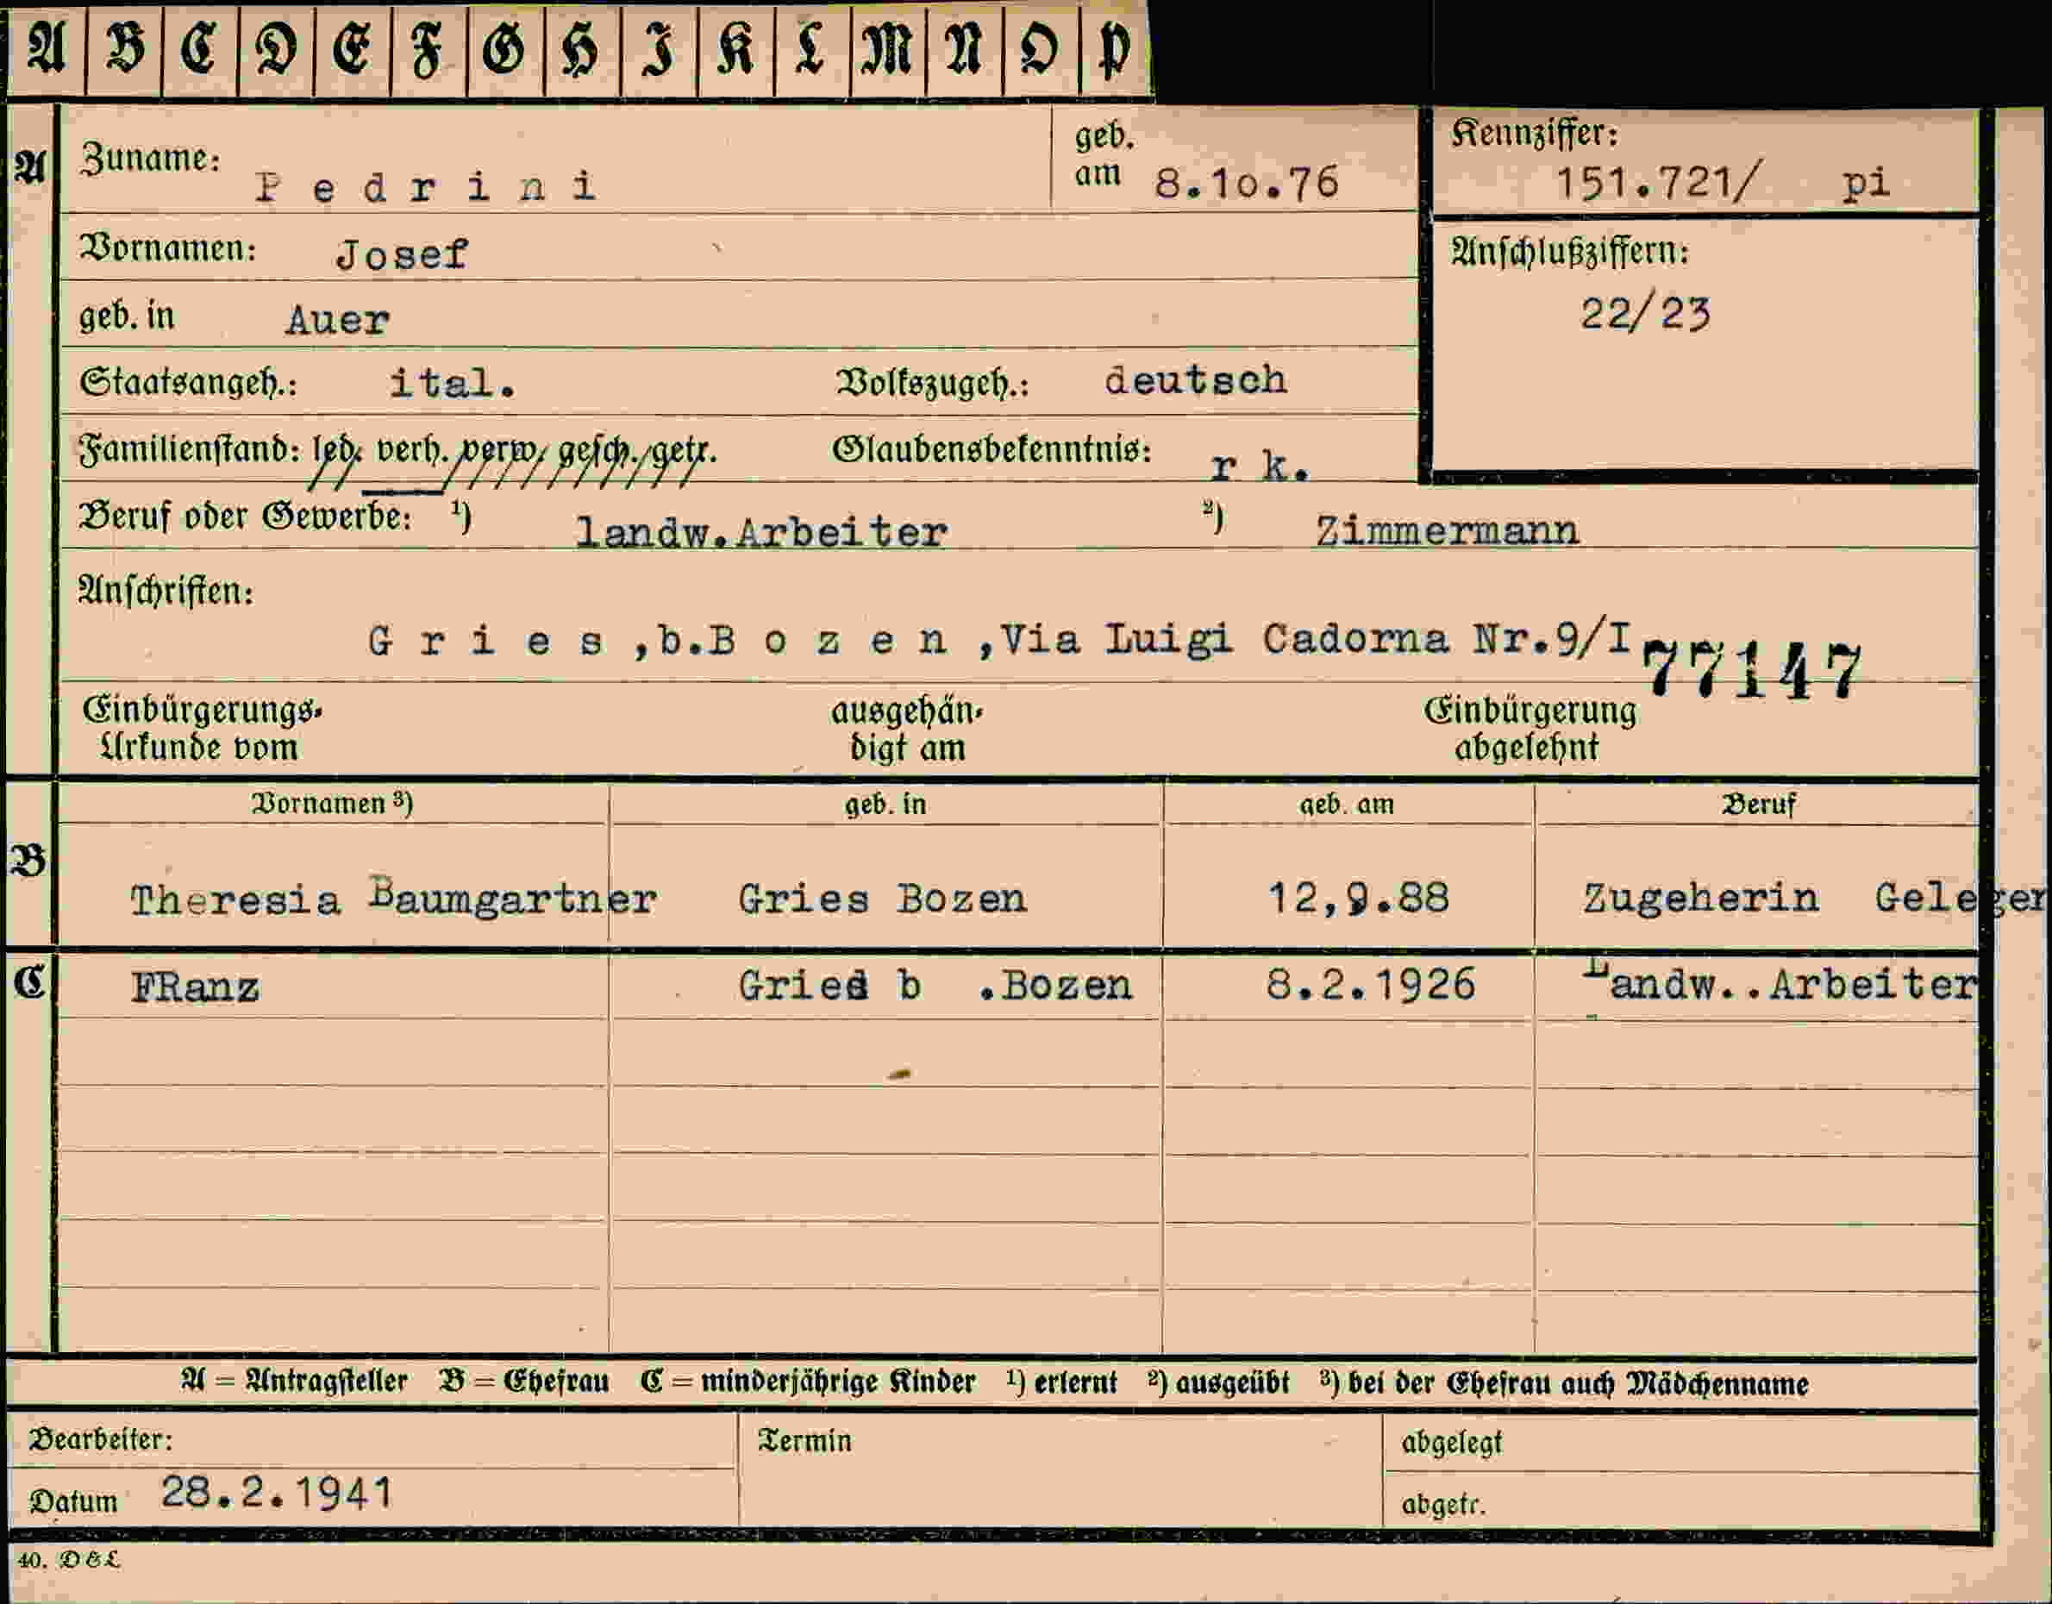The width and height of the screenshot is (2052, 1604).
Task: Click the 'Bearbeiter:' label
Action: click(x=101, y=1439)
